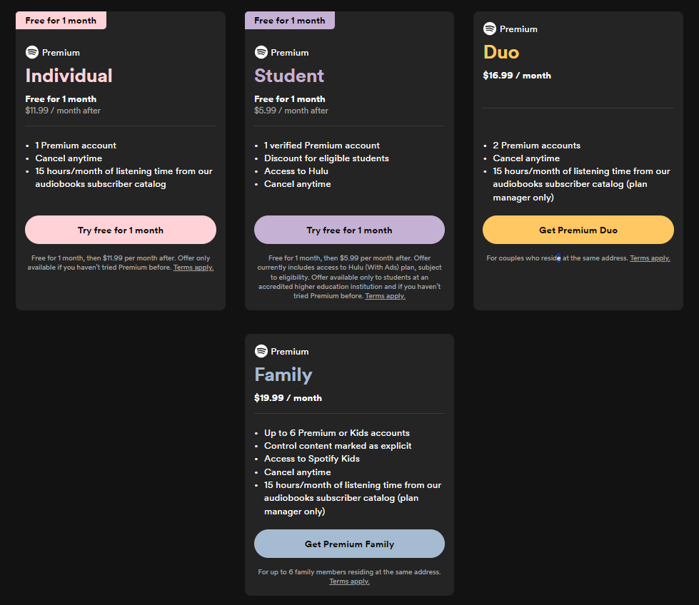Open Terms apply link under Duo plan

coord(650,258)
